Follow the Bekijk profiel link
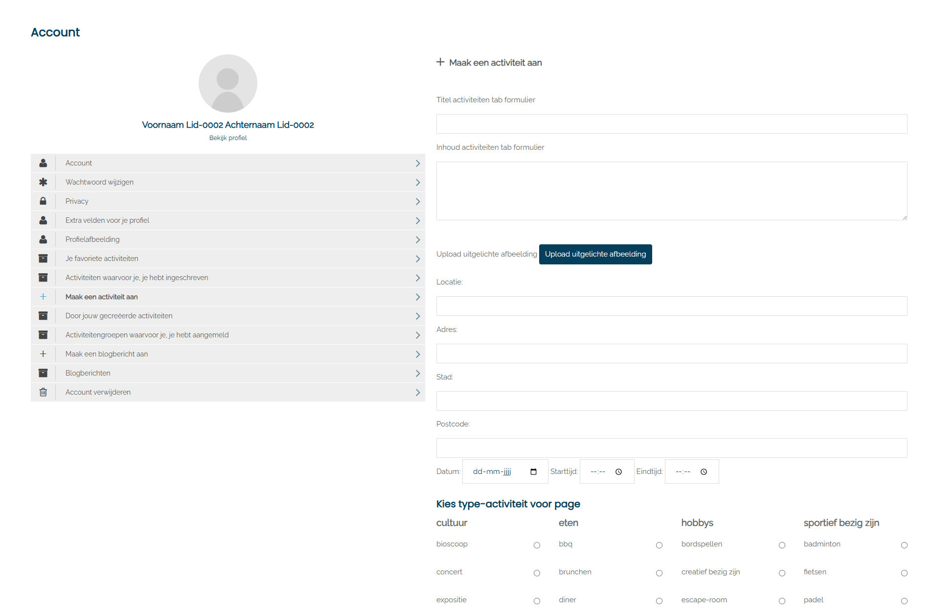This screenshot has height=615, width=933. [x=228, y=138]
